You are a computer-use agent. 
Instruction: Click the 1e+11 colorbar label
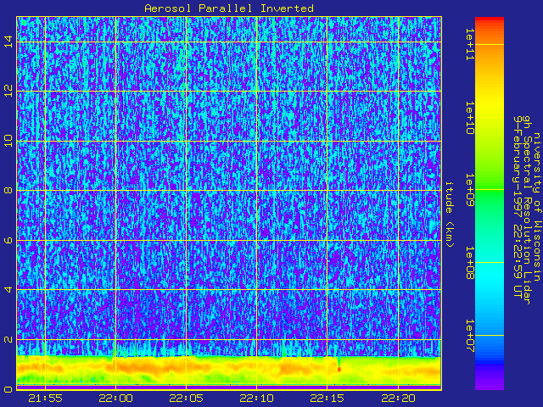[x=469, y=45]
